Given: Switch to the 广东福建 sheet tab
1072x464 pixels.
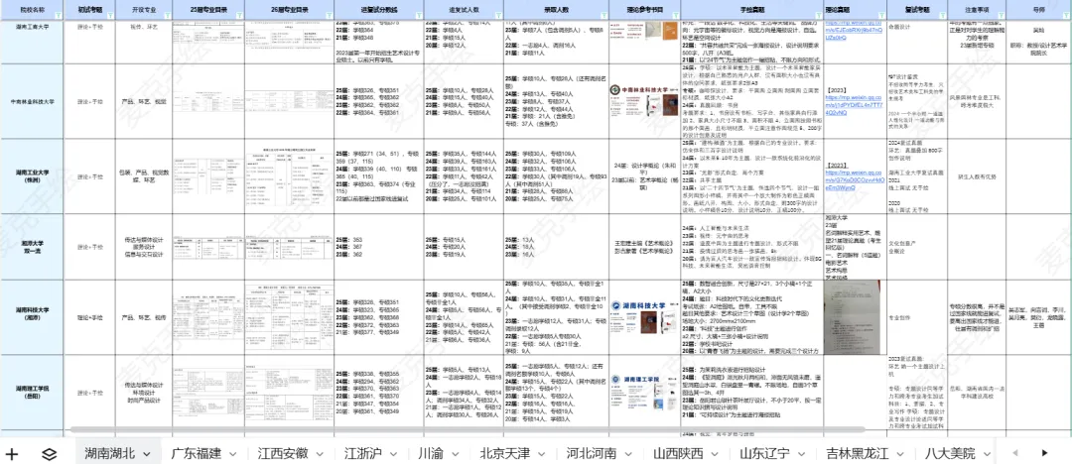Looking at the screenshot, I should (x=199, y=454).
